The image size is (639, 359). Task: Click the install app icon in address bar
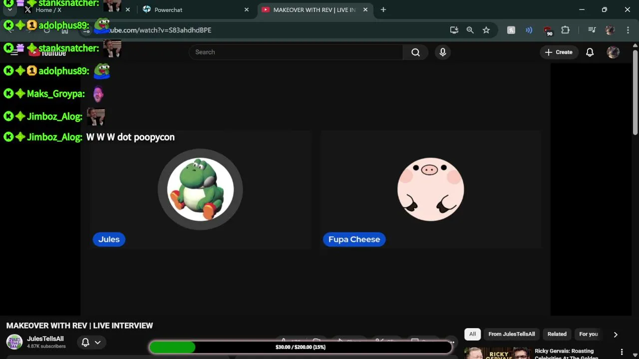454,30
